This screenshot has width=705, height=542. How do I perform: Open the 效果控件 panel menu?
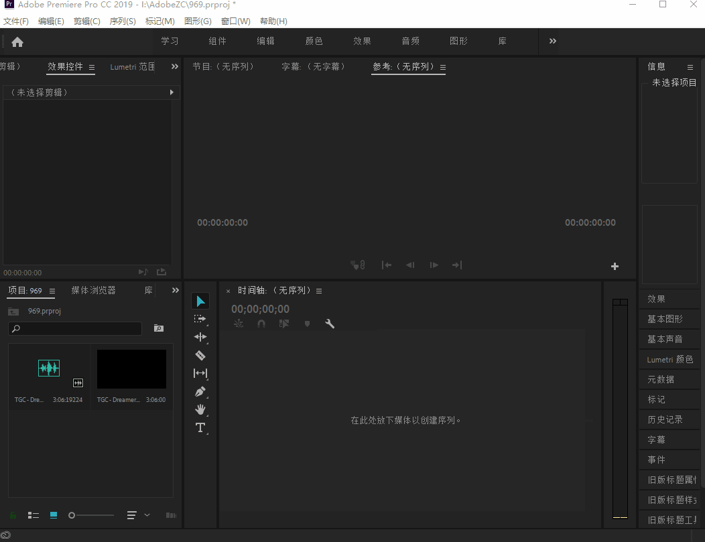(x=92, y=67)
